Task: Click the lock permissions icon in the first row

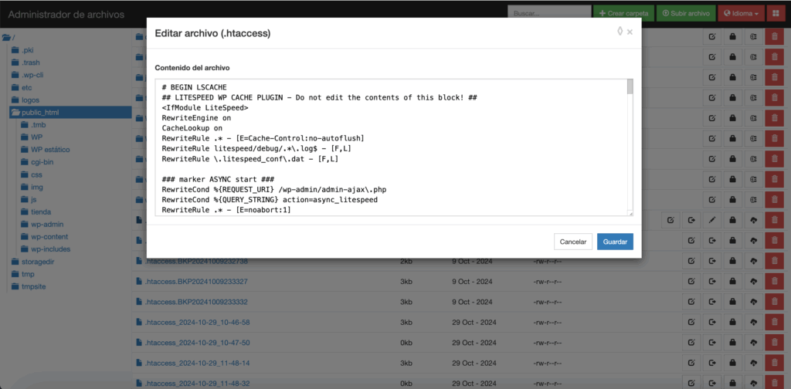Action: point(732,37)
